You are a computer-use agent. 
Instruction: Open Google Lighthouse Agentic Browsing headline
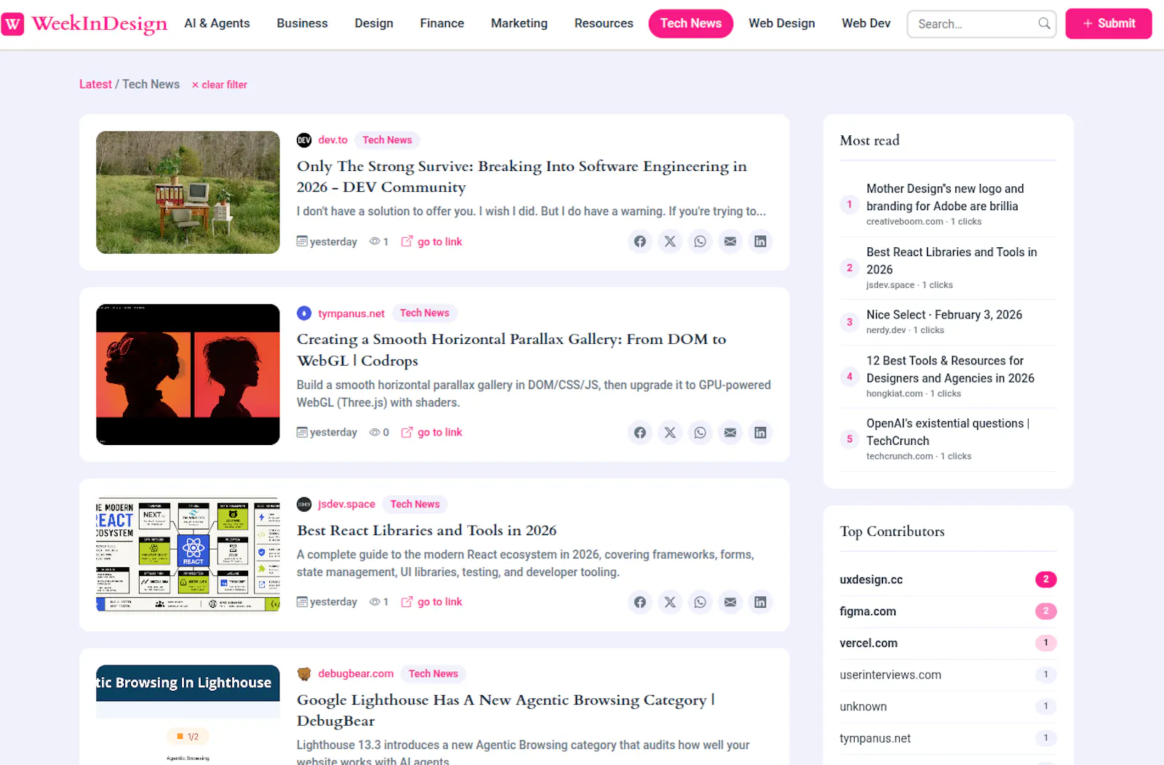click(506, 710)
